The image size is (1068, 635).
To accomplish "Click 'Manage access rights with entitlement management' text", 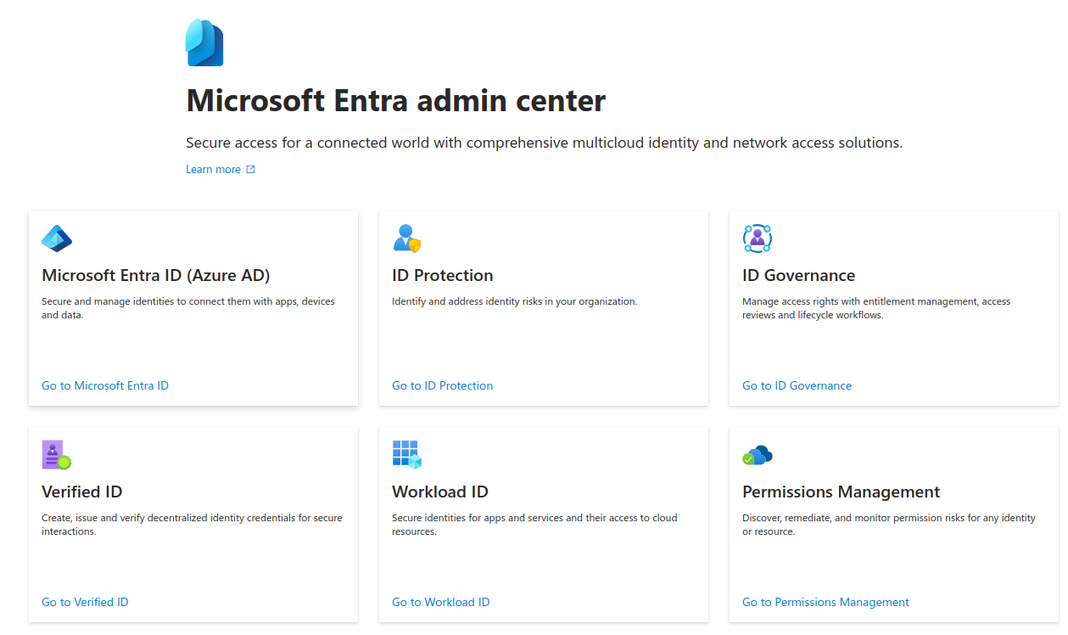I will tap(876, 308).
